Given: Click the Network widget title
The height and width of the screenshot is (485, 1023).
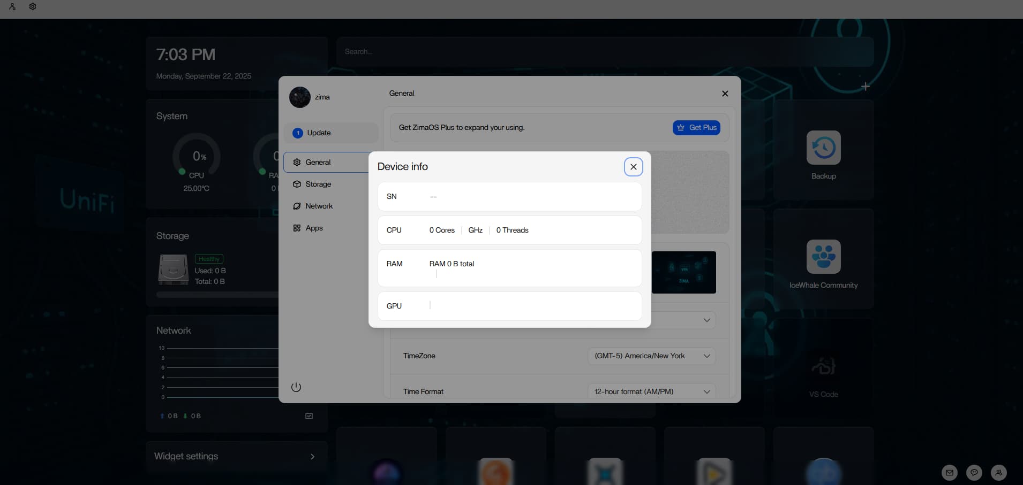Looking at the screenshot, I should click(x=174, y=331).
